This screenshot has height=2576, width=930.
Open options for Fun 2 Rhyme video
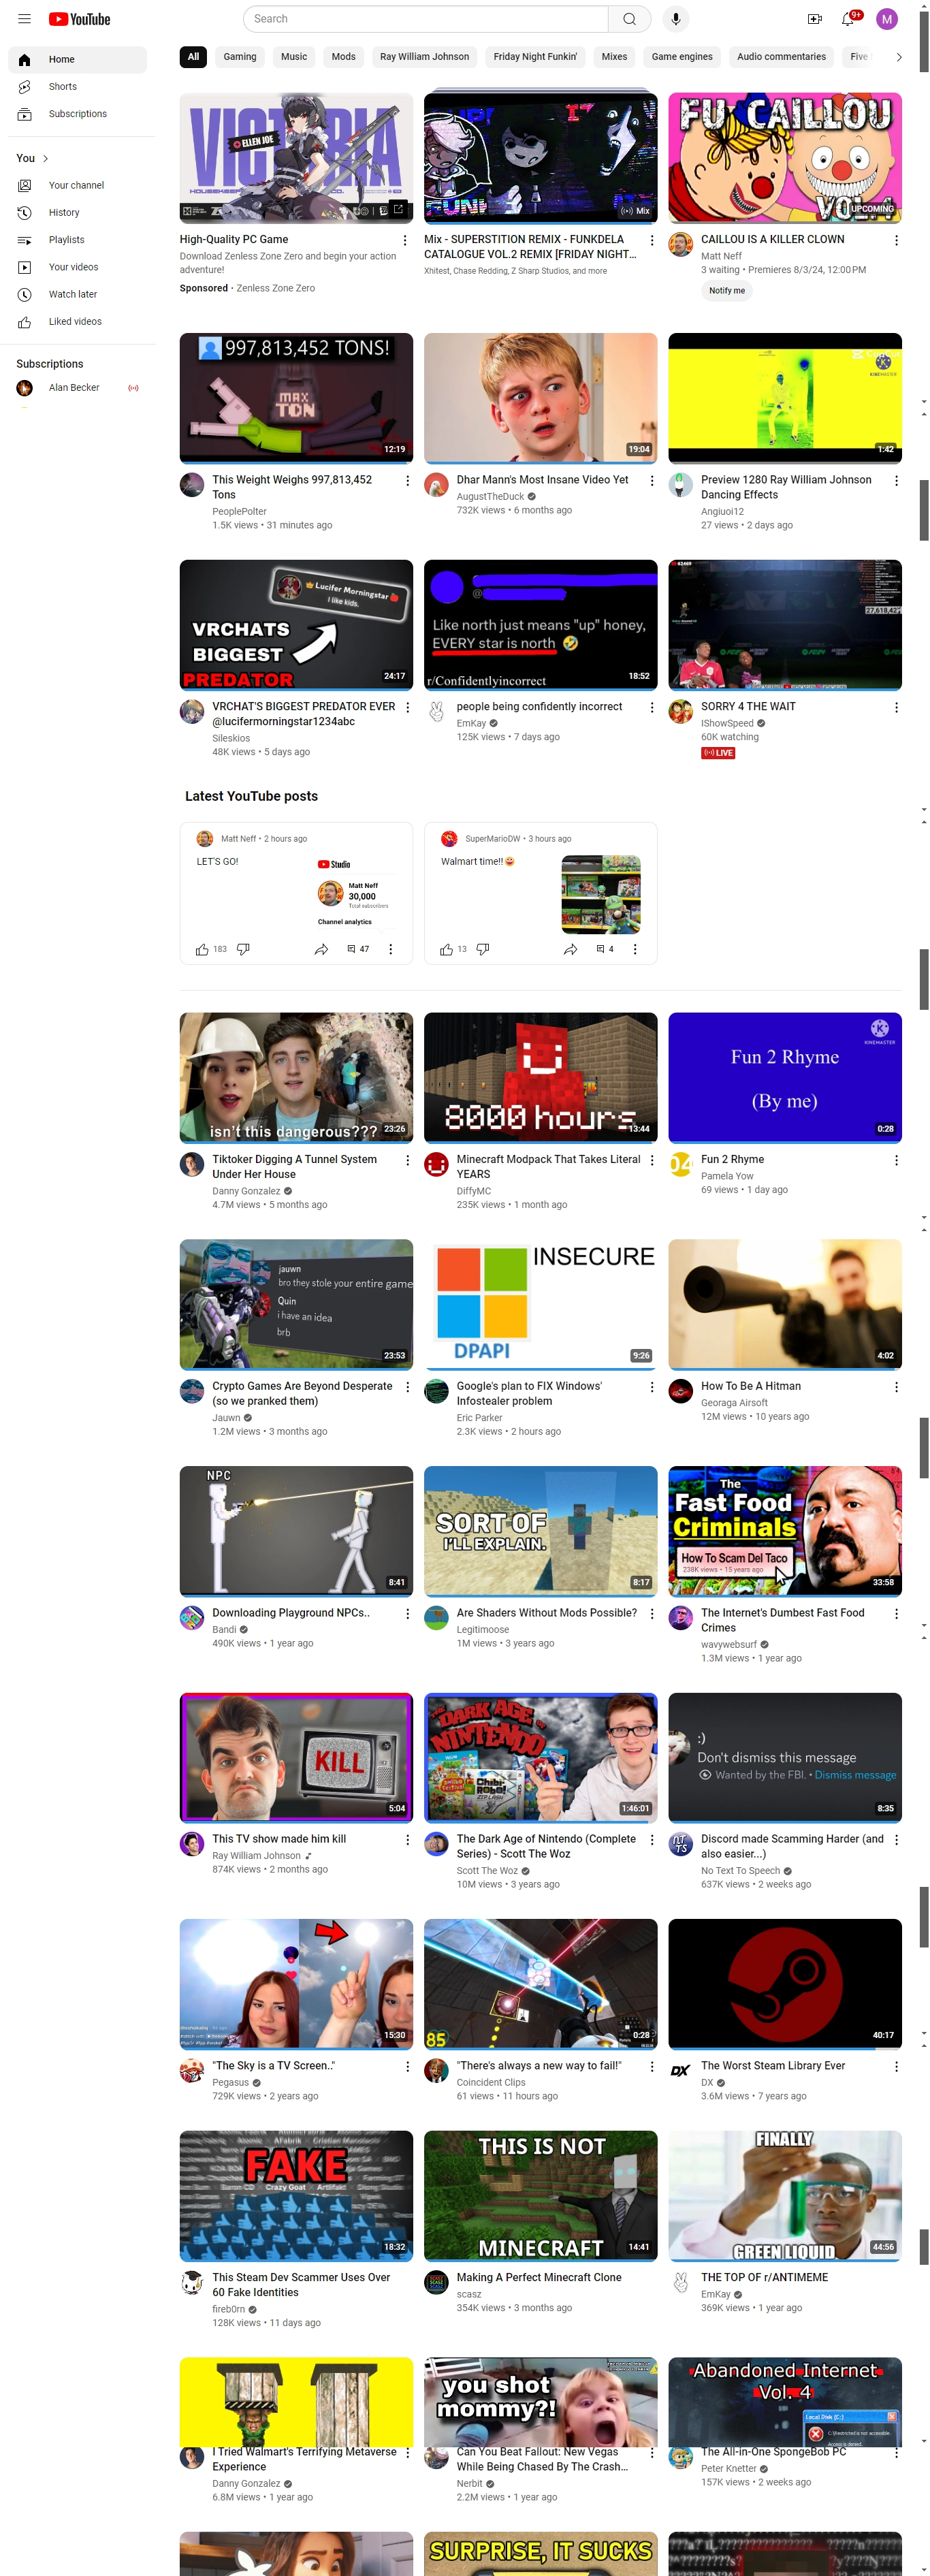tap(895, 1160)
